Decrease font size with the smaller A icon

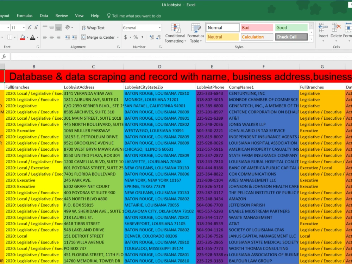(x=36, y=28)
